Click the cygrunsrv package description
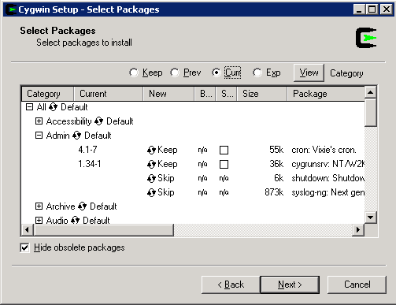 coord(328,164)
